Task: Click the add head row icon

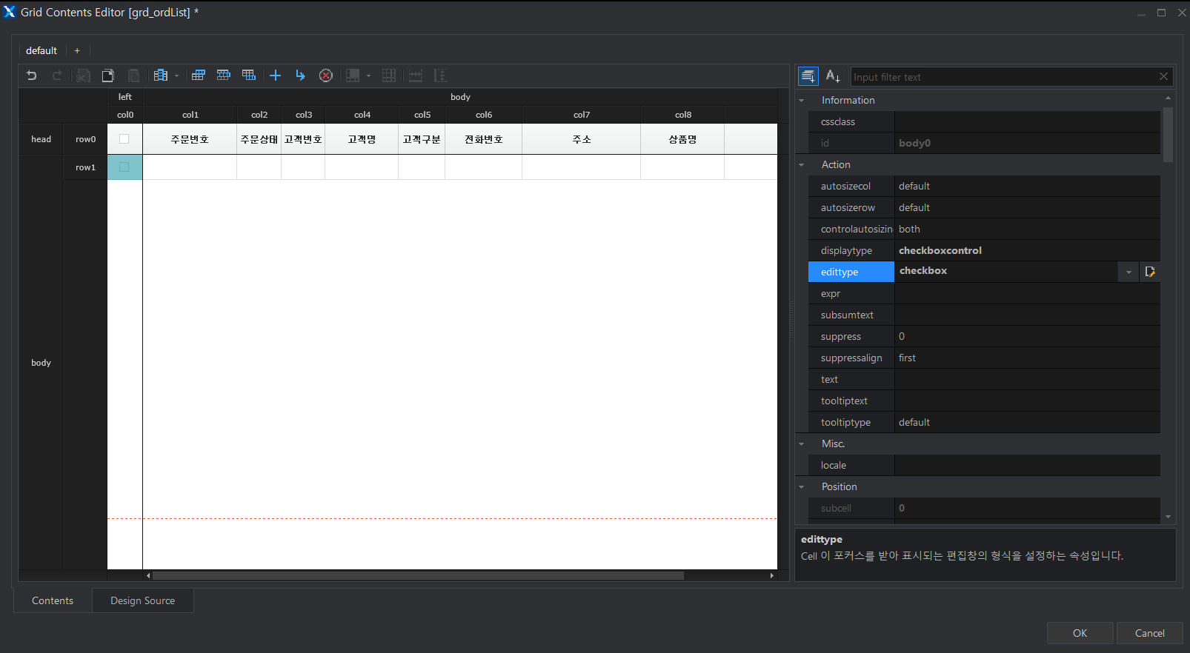Action: pos(198,76)
